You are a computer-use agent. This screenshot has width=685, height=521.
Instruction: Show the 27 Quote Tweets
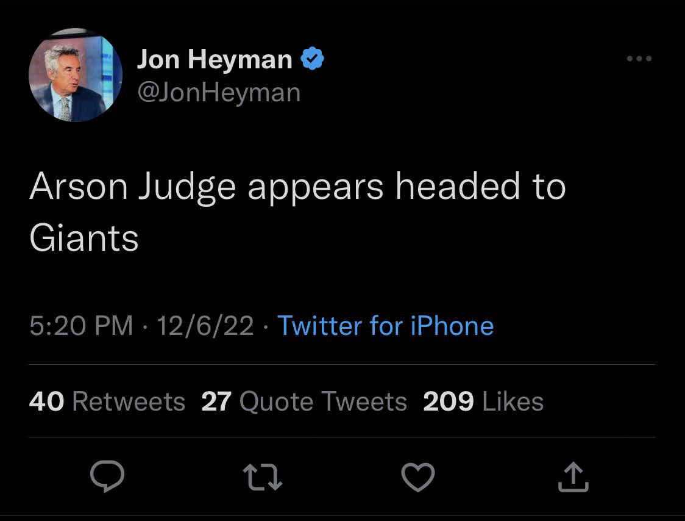pos(304,401)
